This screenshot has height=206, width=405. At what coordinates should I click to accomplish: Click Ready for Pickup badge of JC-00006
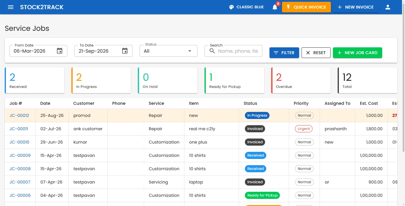(262, 195)
